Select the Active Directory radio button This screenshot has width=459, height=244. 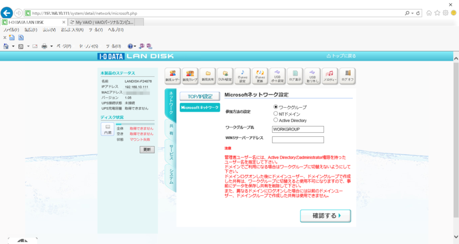coord(275,120)
